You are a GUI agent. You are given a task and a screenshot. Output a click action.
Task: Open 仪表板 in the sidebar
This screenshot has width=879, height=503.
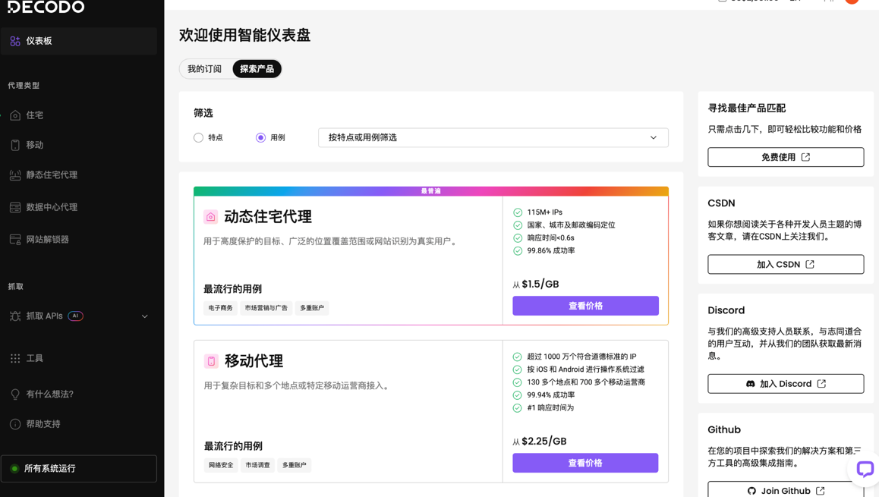point(79,41)
